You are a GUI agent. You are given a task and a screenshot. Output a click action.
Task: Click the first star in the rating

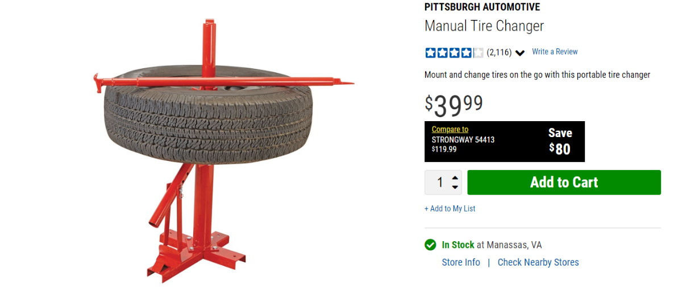pos(430,53)
